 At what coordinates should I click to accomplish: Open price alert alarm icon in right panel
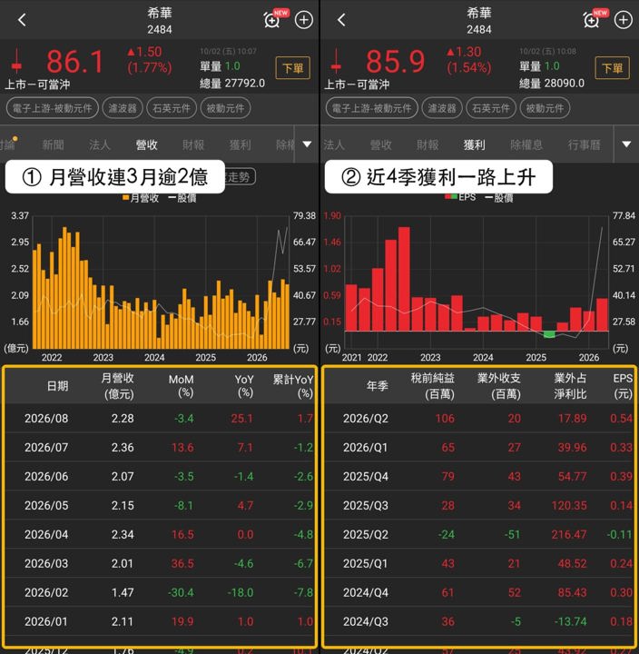click(592, 19)
